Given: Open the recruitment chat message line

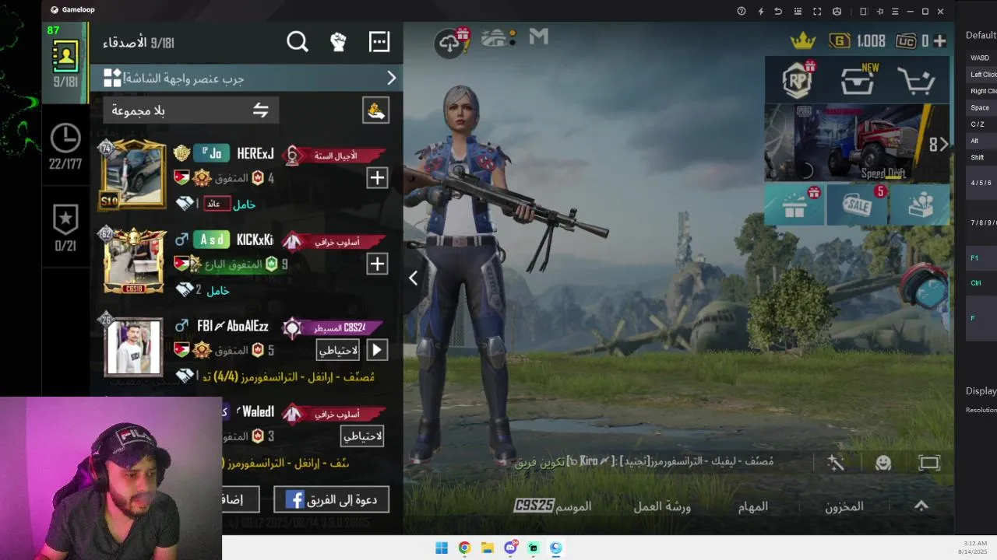Looking at the screenshot, I should coord(644,461).
